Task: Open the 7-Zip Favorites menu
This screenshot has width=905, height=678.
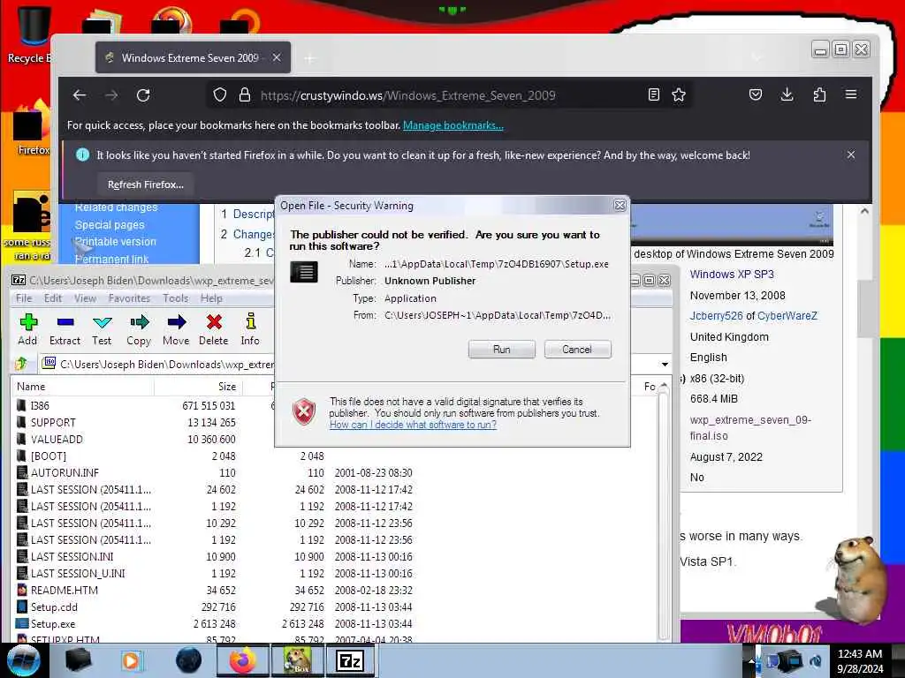Action: (x=129, y=298)
